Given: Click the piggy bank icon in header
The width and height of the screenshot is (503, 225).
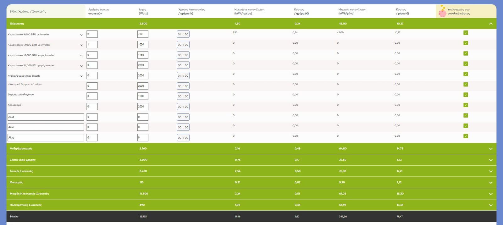Looking at the screenshot, I should coord(442,11).
